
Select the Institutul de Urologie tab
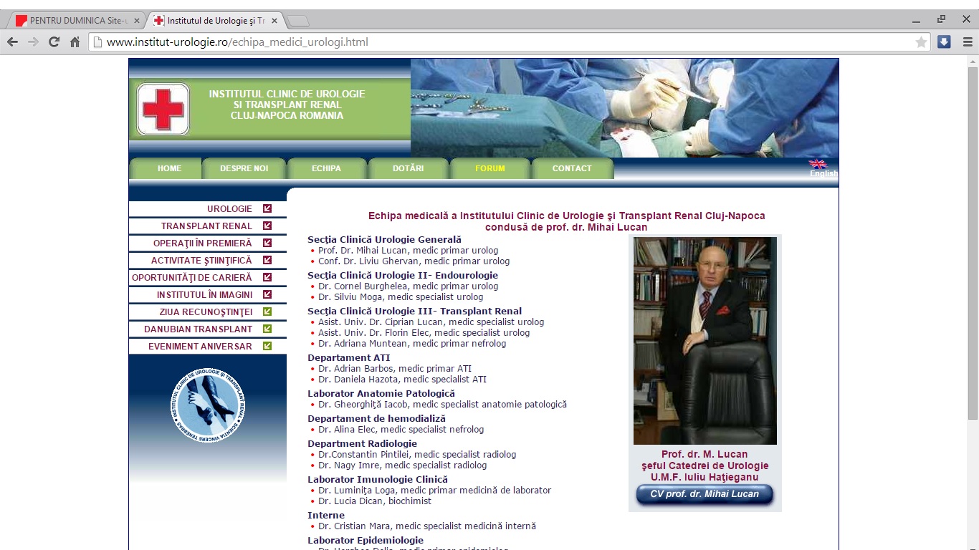[215, 21]
